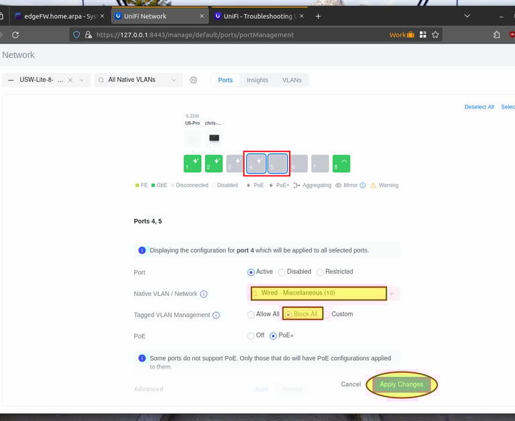Open site security padlock info
This screenshot has width=515, height=421.
click(89, 35)
